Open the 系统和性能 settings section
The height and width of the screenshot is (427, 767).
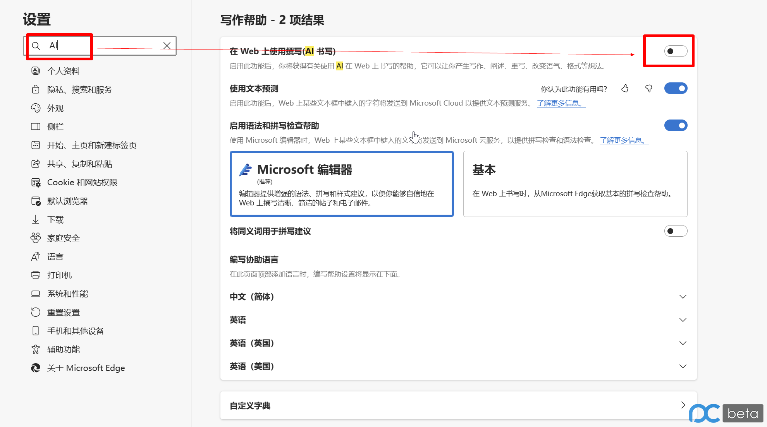(68, 294)
